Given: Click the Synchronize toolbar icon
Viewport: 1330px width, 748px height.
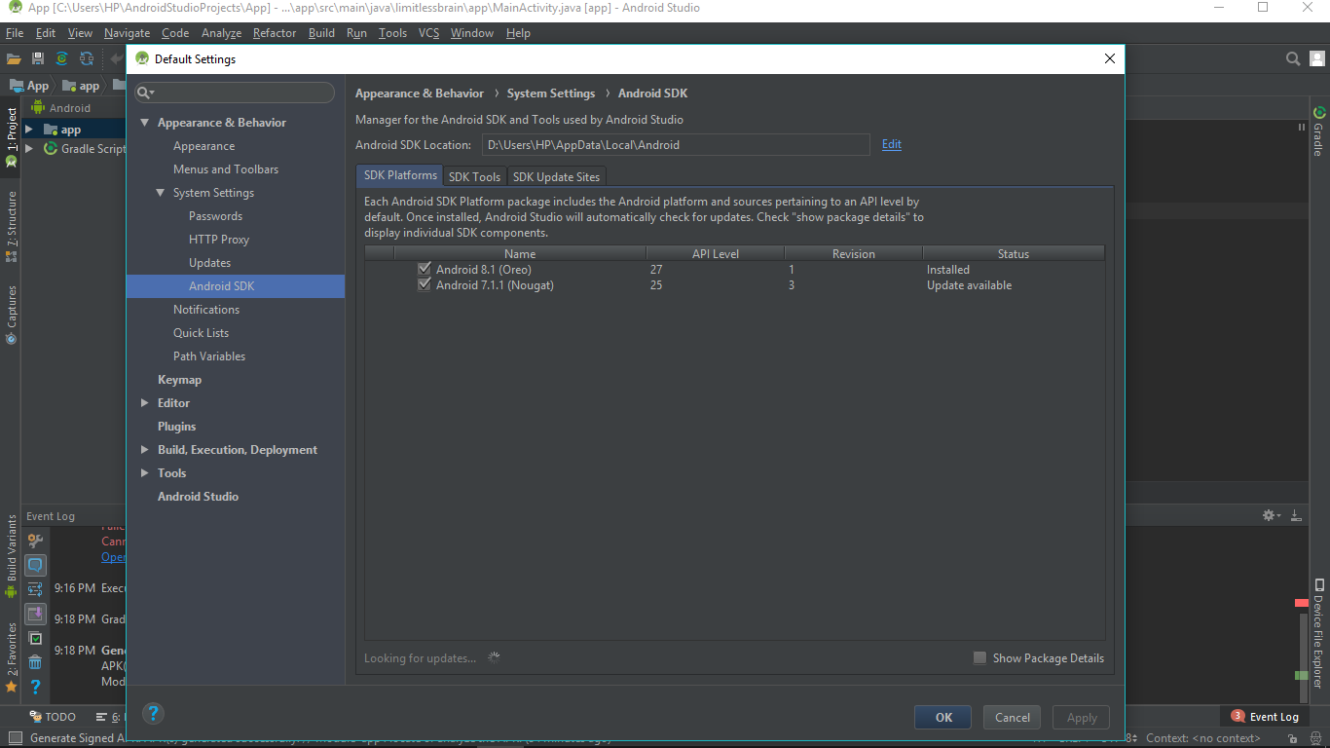Looking at the screenshot, I should click(x=87, y=58).
